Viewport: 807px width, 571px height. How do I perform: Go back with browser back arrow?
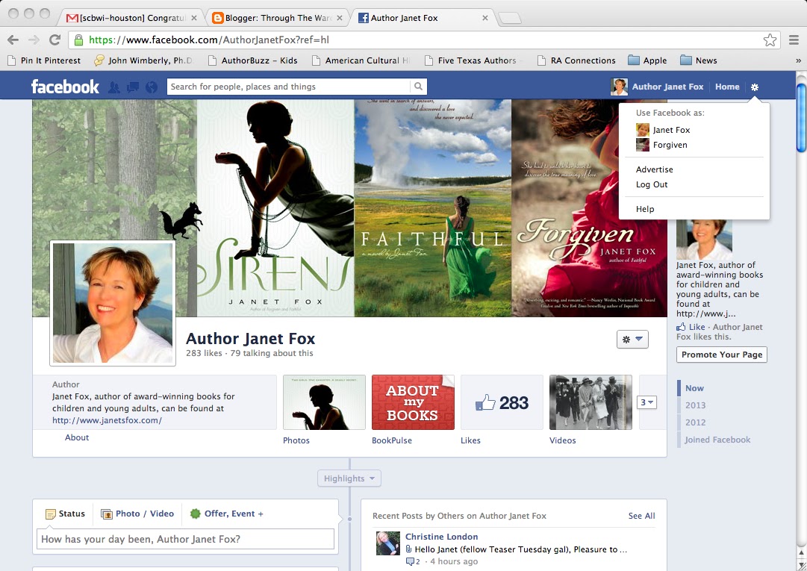13,40
